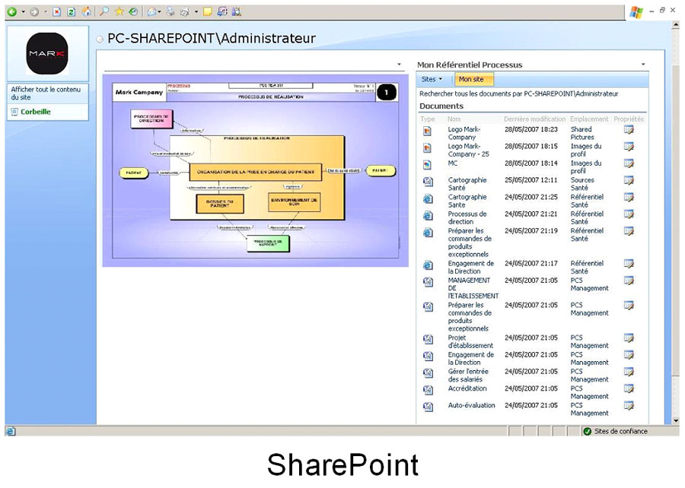Screen dimensions: 685x488
Task: Click the presence circle beside PC-SHAREPOINT\Administrateur
Action: click(100, 40)
